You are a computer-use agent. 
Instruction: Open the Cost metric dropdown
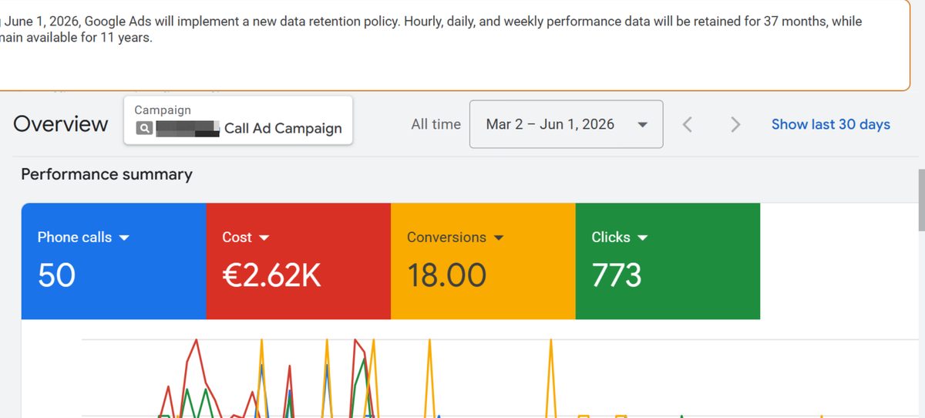click(246, 238)
